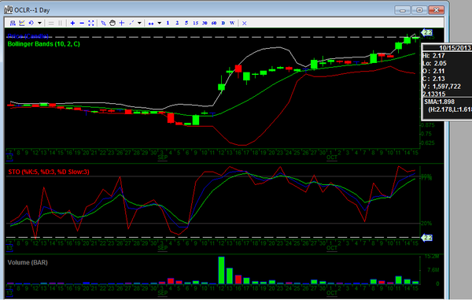Image resolution: width=472 pixels, height=300 pixels.
Task: Zoom in with the plus icon
Action: (72, 23)
